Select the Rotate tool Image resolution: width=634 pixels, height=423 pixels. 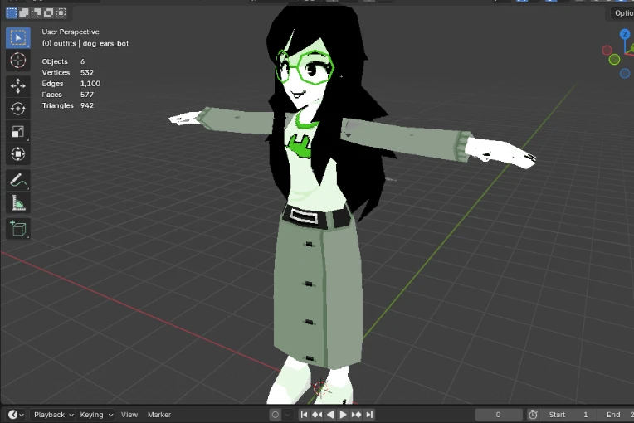(x=18, y=109)
